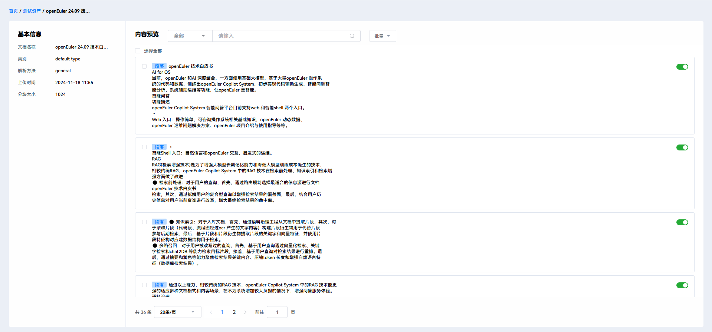Click the general parsing method value
This screenshot has height=332, width=712.
pos(63,71)
